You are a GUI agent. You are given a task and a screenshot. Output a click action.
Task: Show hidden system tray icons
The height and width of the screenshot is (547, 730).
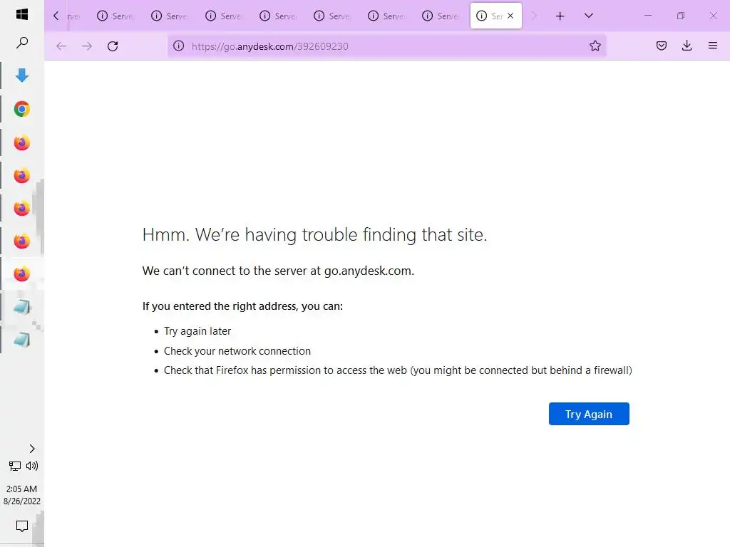(32, 449)
